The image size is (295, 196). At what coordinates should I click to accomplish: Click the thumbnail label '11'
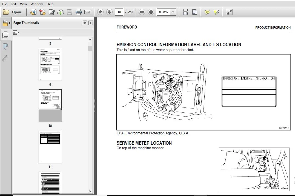50,167
